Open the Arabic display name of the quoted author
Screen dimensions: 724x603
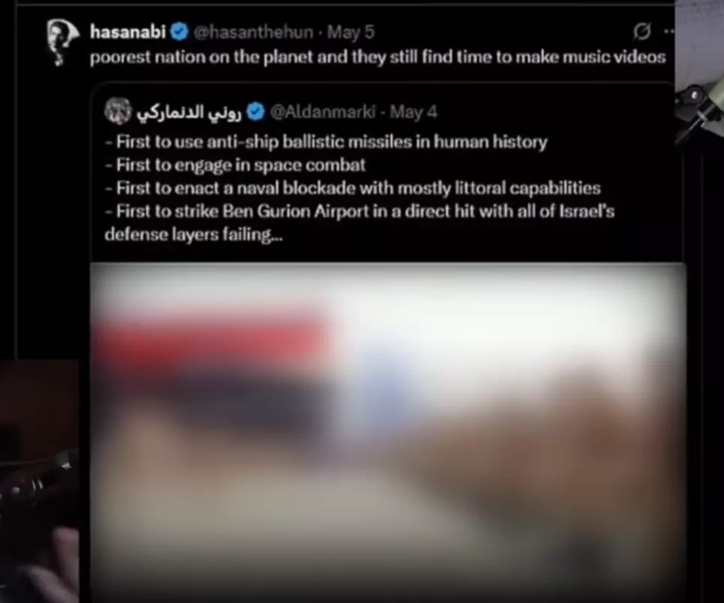tap(189, 113)
